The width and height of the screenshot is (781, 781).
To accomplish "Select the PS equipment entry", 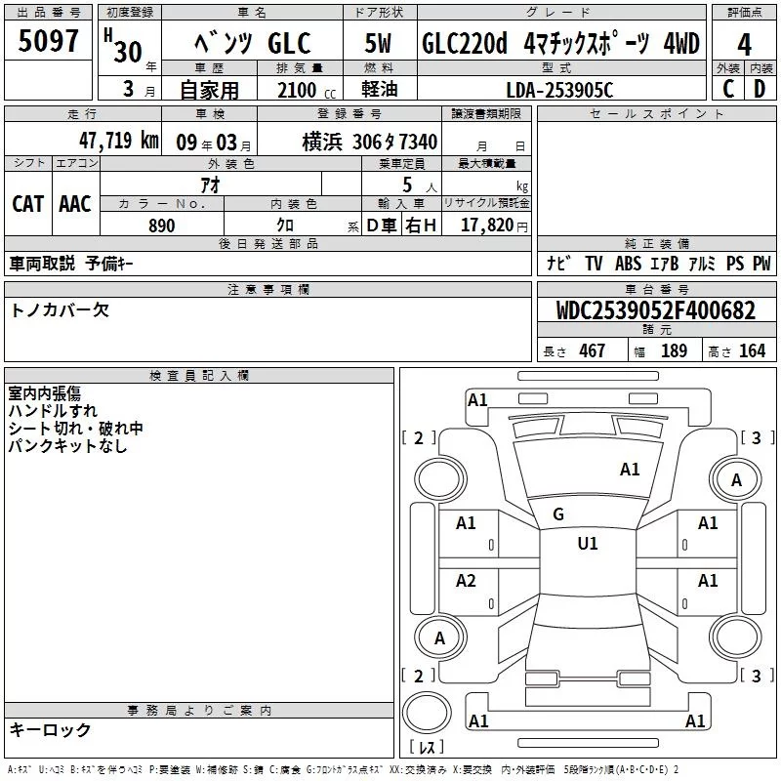I will [x=735, y=263].
